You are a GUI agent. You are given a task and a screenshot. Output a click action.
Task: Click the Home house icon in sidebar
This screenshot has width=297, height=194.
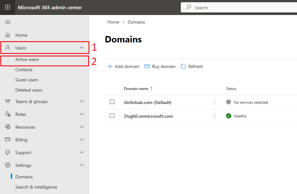(8, 35)
